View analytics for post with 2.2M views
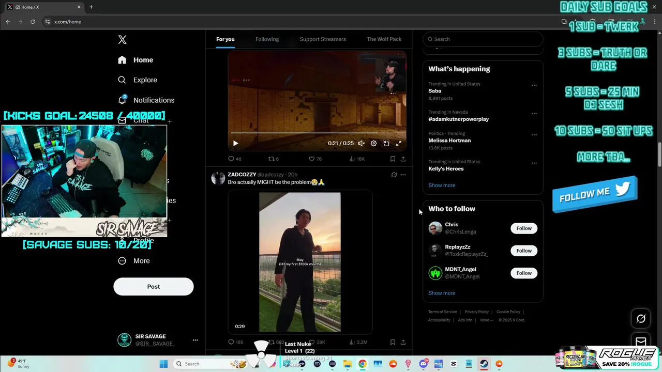 point(358,342)
